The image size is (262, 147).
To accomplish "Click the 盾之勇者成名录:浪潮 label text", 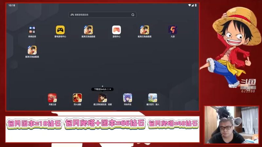I will coord(103,105).
